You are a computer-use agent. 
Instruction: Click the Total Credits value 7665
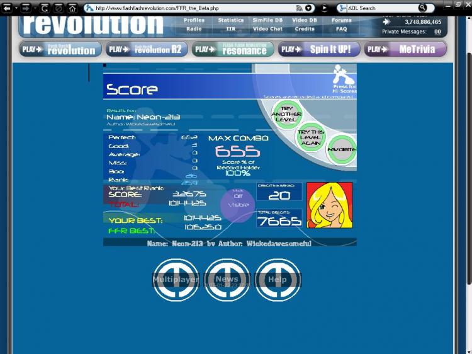279,222
